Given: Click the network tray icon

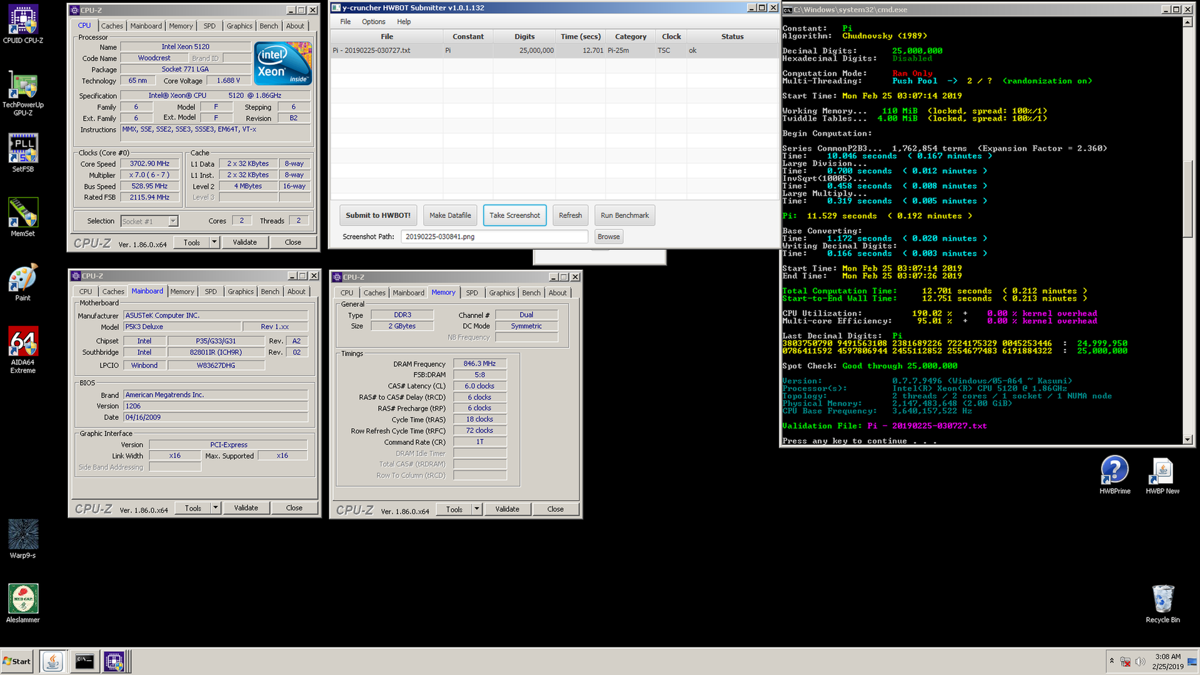Looking at the screenshot, I should [1125, 661].
